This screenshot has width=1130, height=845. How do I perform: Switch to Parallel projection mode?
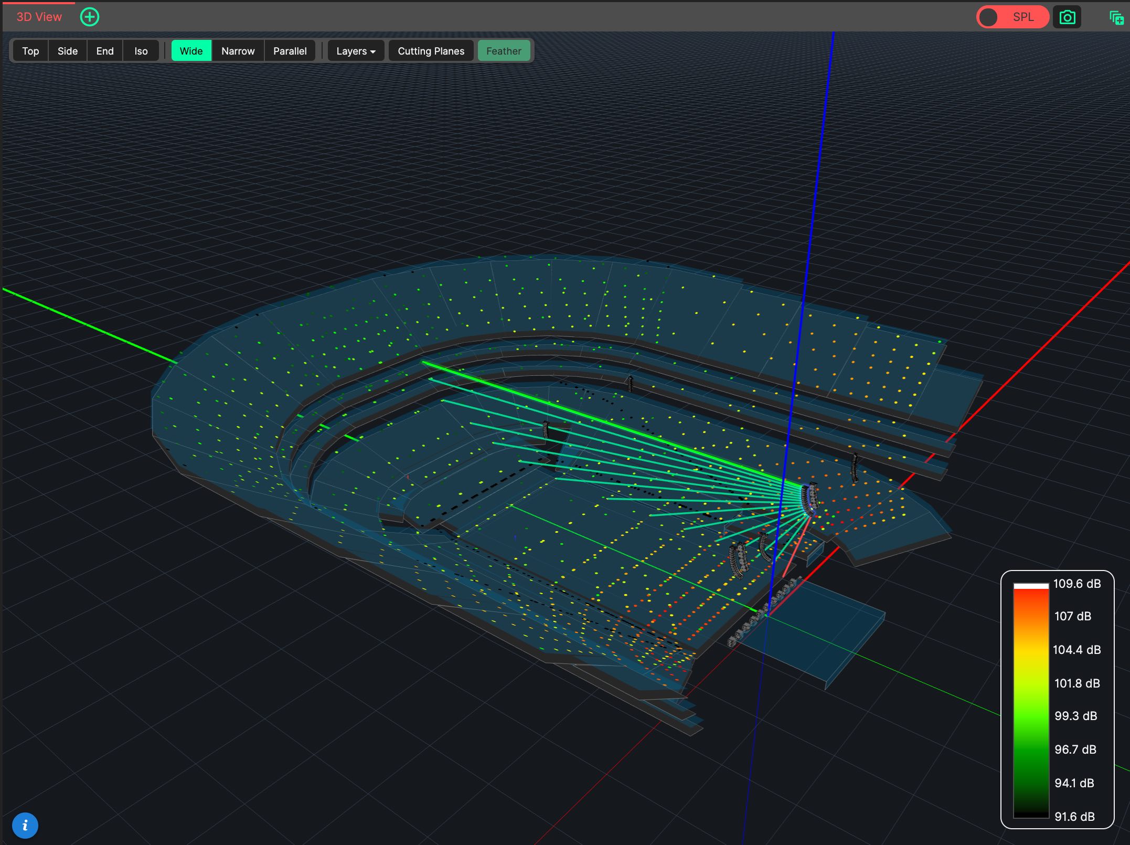[x=290, y=51]
